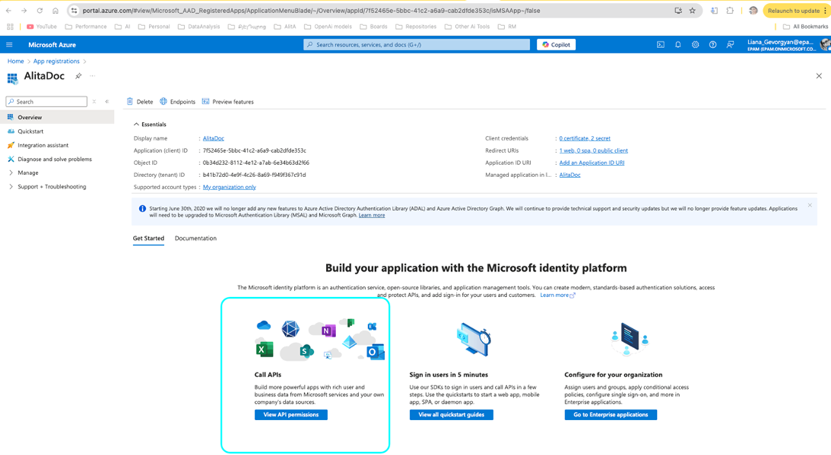The image size is (831, 455).
Task: Focus the sidebar Search field
Action: pos(47,102)
